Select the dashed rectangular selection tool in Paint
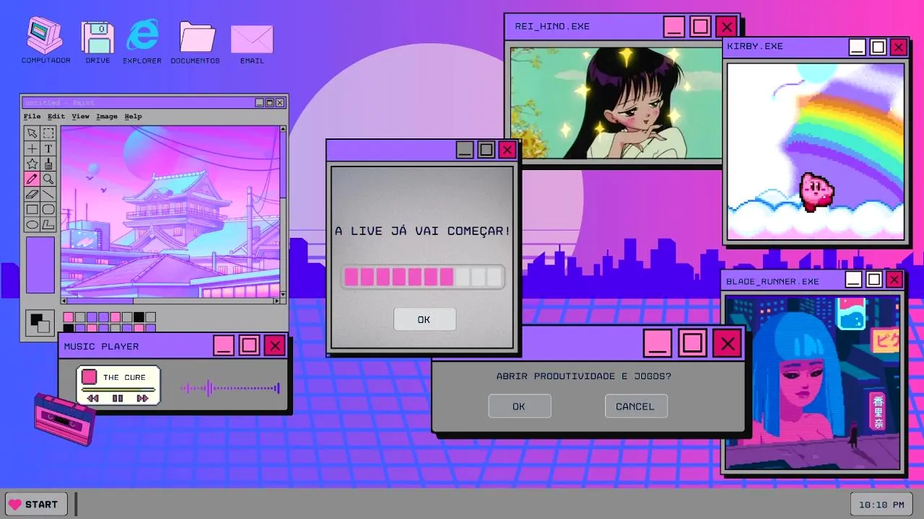This screenshot has width=924, height=519. point(48,133)
